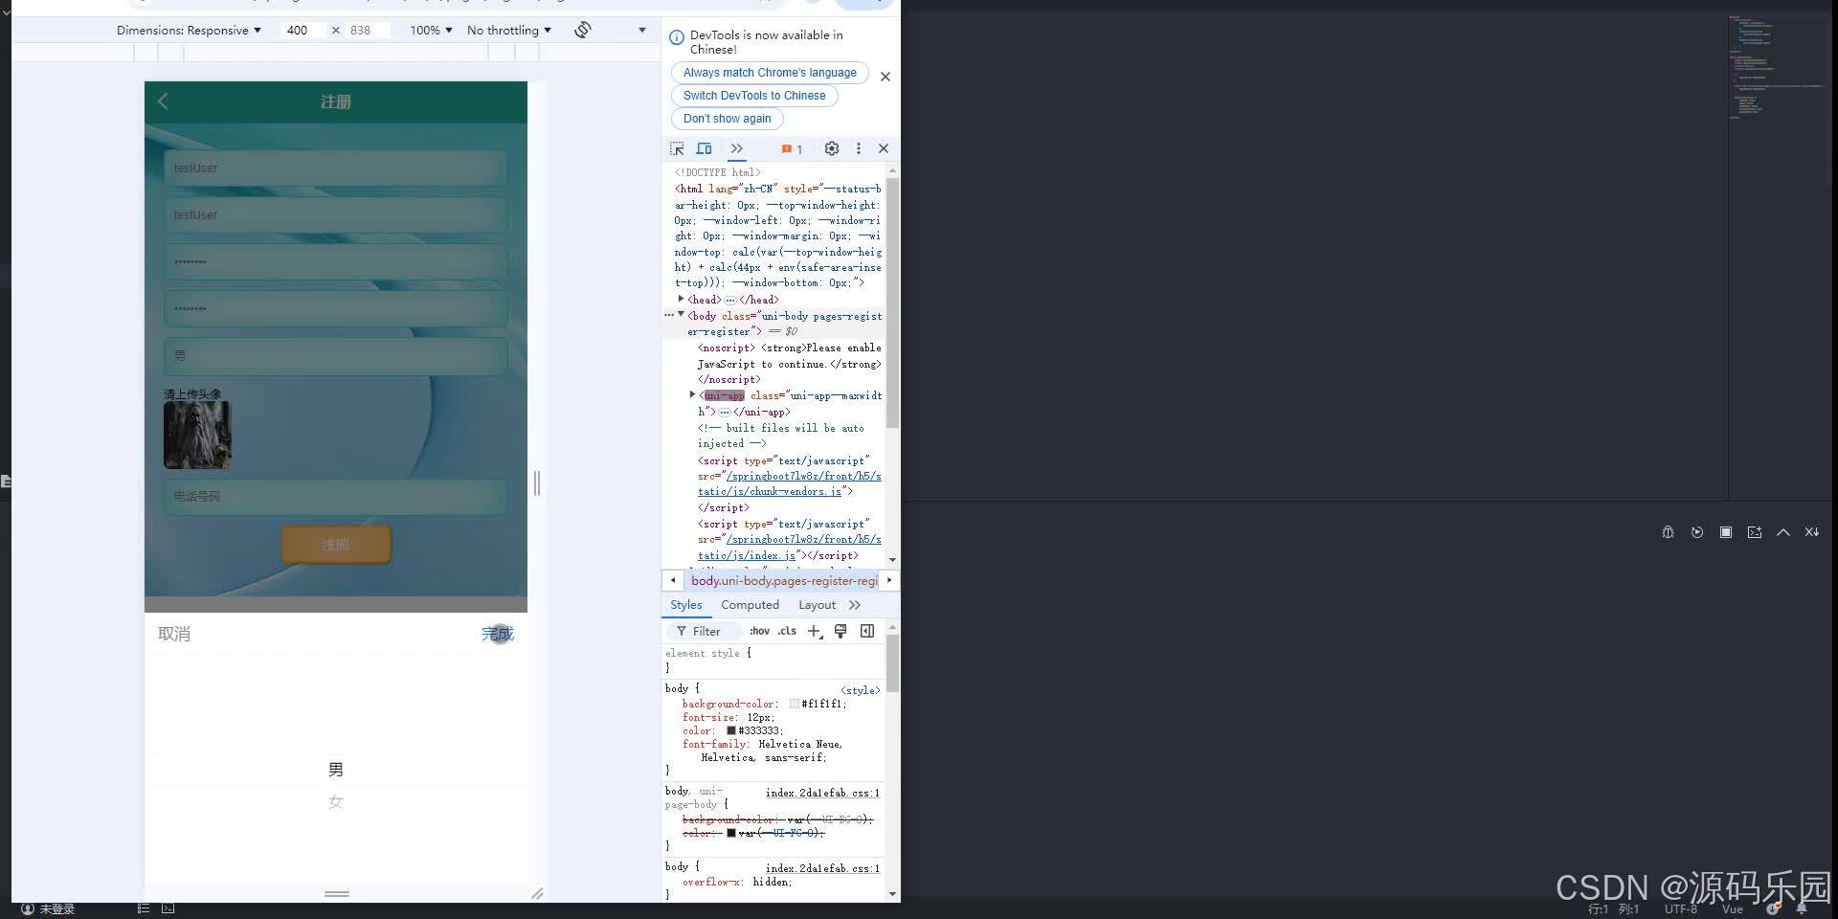Open the Layout tab
1838x919 pixels.
[817, 604]
